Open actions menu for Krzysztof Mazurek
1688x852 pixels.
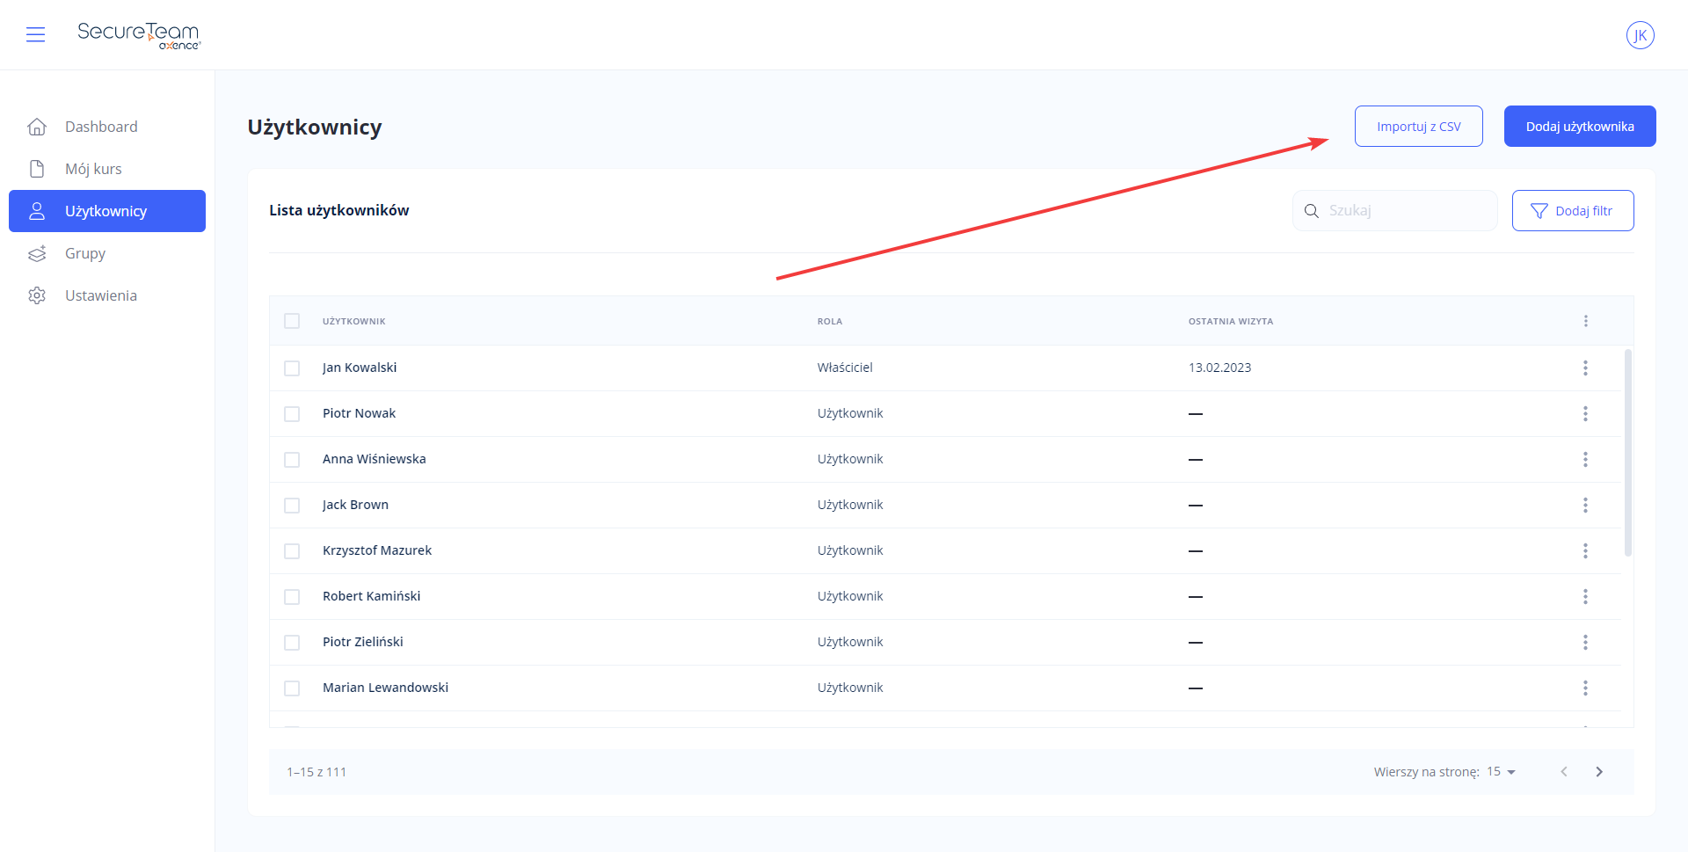[1585, 550]
